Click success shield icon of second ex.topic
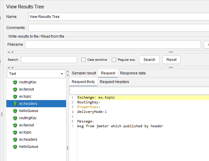This screenshot has width=209, height=161. point(15,133)
